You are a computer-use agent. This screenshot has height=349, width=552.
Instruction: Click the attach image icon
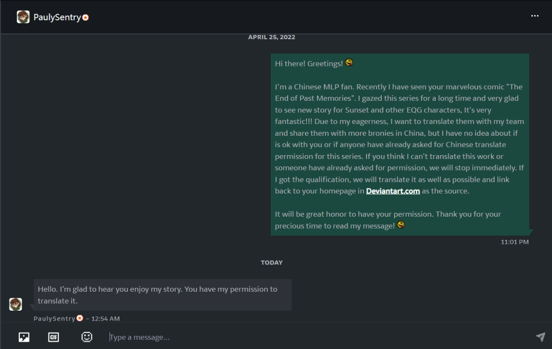(24, 337)
